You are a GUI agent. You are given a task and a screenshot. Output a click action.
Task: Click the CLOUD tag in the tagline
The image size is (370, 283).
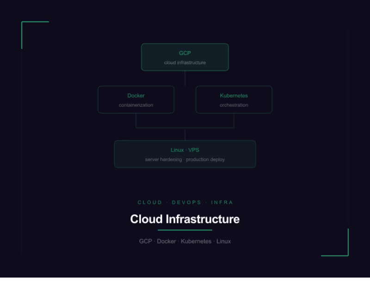pyautogui.click(x=149, y=202)
